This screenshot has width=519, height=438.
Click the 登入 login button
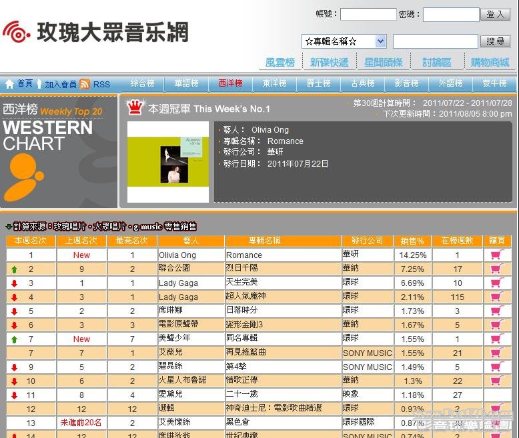495,15
